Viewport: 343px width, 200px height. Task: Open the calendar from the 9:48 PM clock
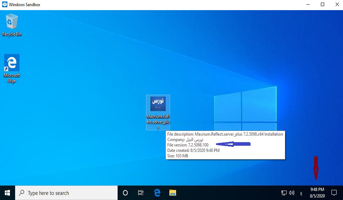tap(317, 193)
